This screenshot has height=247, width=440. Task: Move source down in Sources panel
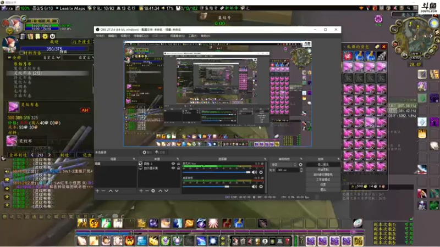point(167,190)
